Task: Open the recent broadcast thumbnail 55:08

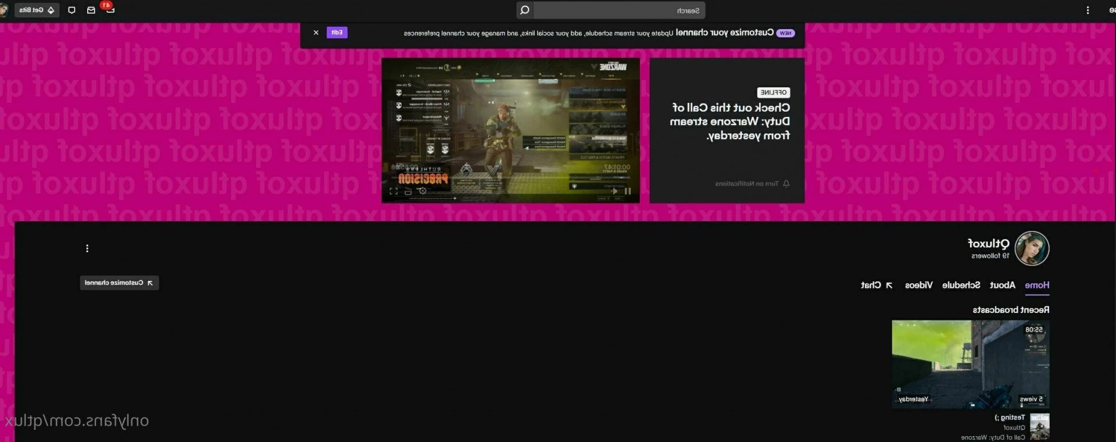Action: (971, 364)
